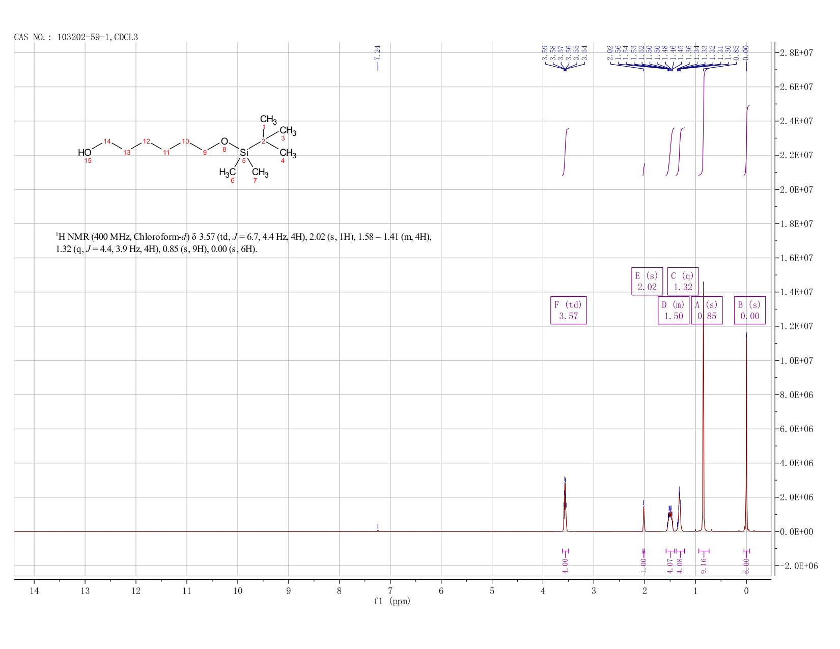Click the E (s) 2.02 multiplet box
The width and height of the screenshot is (840, 649).
coord(647,281)
